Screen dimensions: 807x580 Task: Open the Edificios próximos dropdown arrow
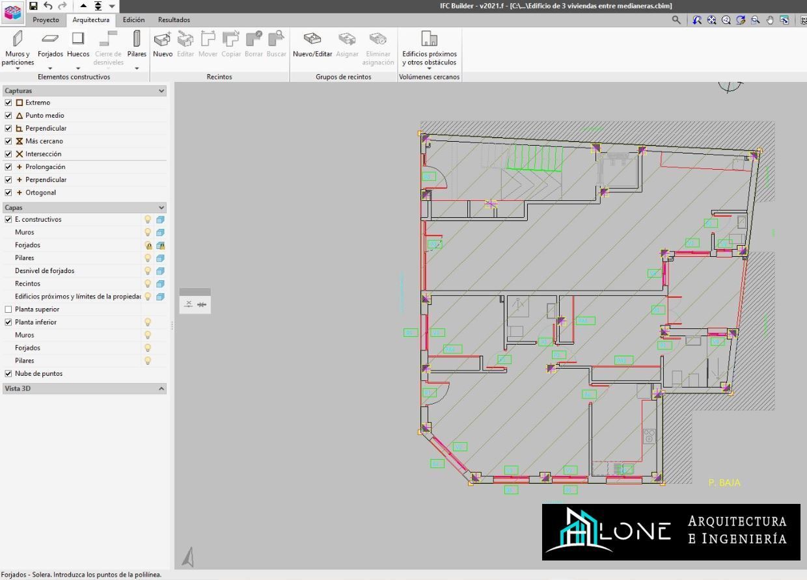point(430,68)
